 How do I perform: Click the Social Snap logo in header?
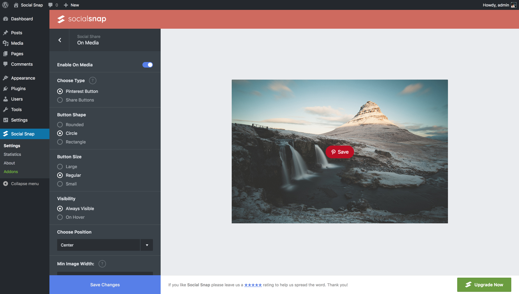(81, 19)
